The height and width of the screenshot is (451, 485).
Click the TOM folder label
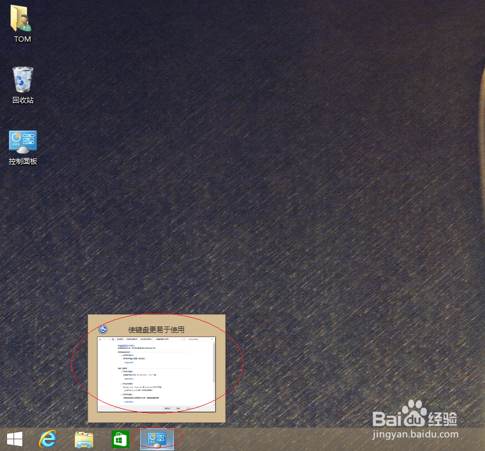coord(22,39)
